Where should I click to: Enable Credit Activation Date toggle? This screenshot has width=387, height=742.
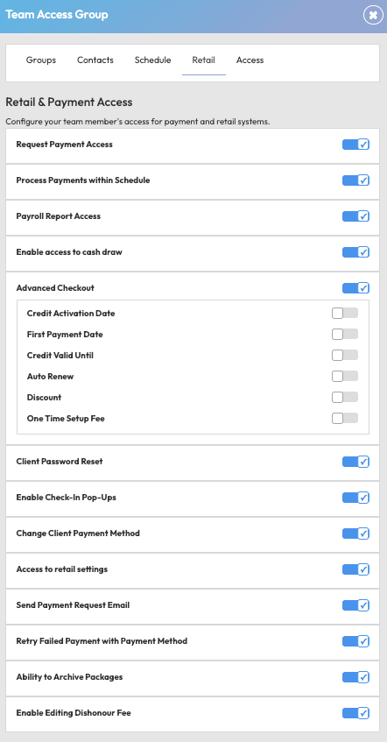345,314
